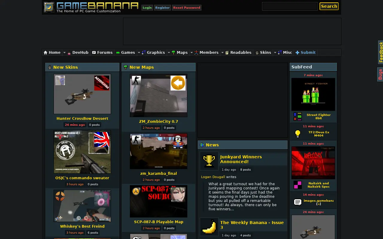Click the Reset Password button
The width and height of the screenshot is (383, 239).
coord(187,8)
